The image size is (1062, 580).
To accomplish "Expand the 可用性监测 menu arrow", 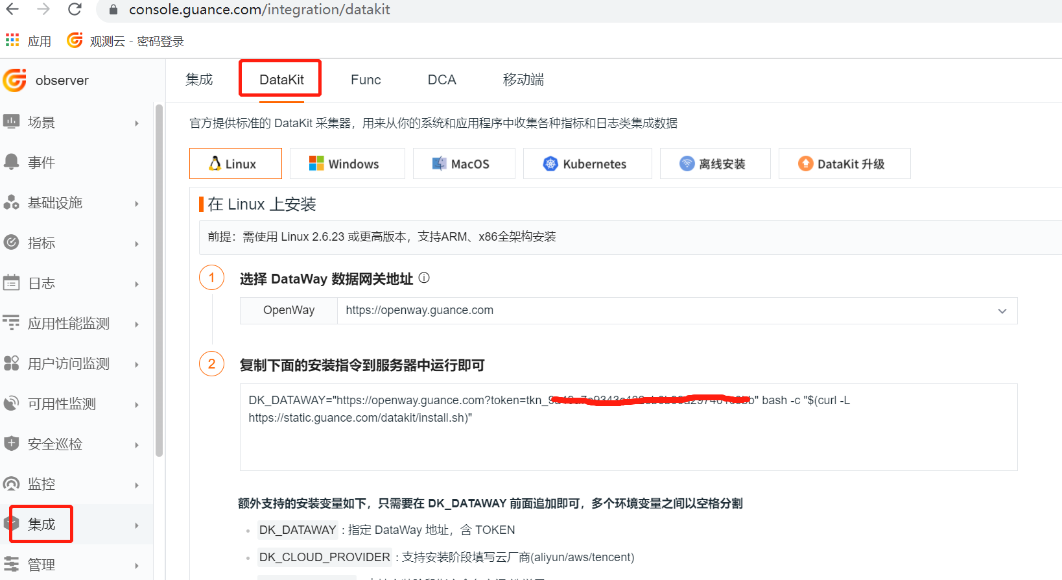I will tap(137, 405).
